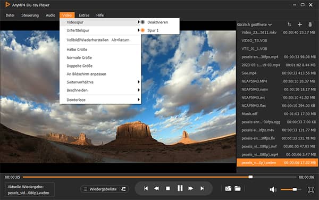Choose Normale Größe
This screenshot has width=319, height=200.
[100, 57]
